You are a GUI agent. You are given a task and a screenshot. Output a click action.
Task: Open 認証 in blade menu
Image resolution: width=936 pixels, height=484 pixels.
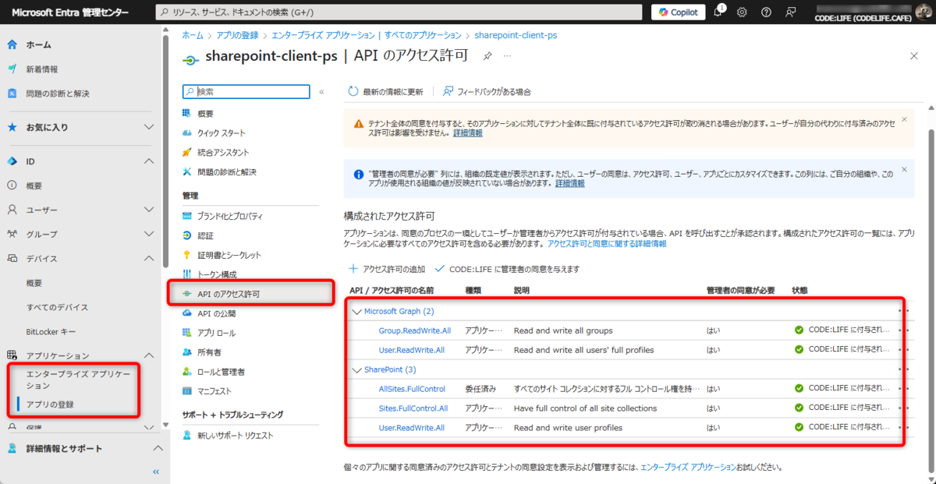tap(206, 235)
